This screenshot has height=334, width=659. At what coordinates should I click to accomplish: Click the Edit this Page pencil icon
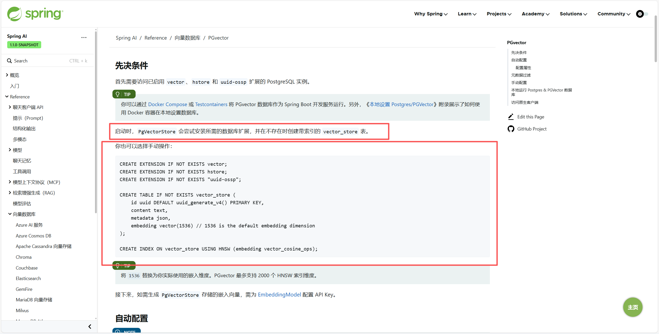tap(511, 117)
